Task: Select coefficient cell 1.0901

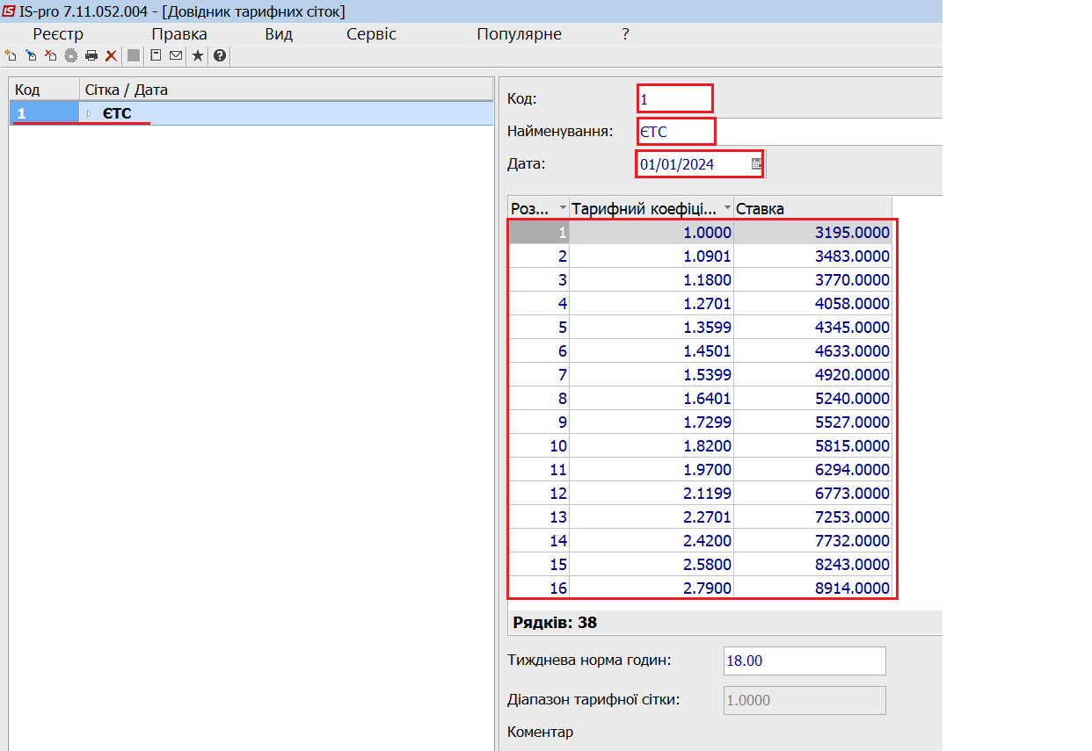Action: [652, 256]
